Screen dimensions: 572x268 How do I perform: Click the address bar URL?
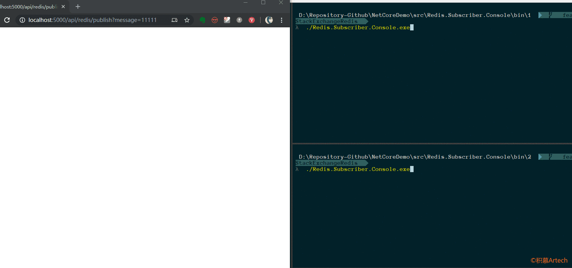click(93, 20)
